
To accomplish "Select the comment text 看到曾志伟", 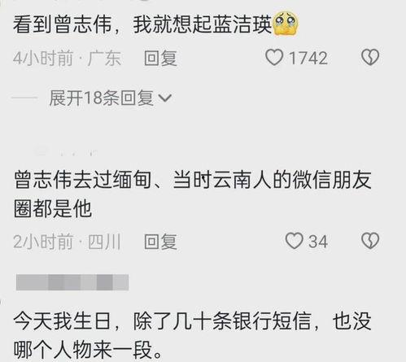I will click(63, 24).
